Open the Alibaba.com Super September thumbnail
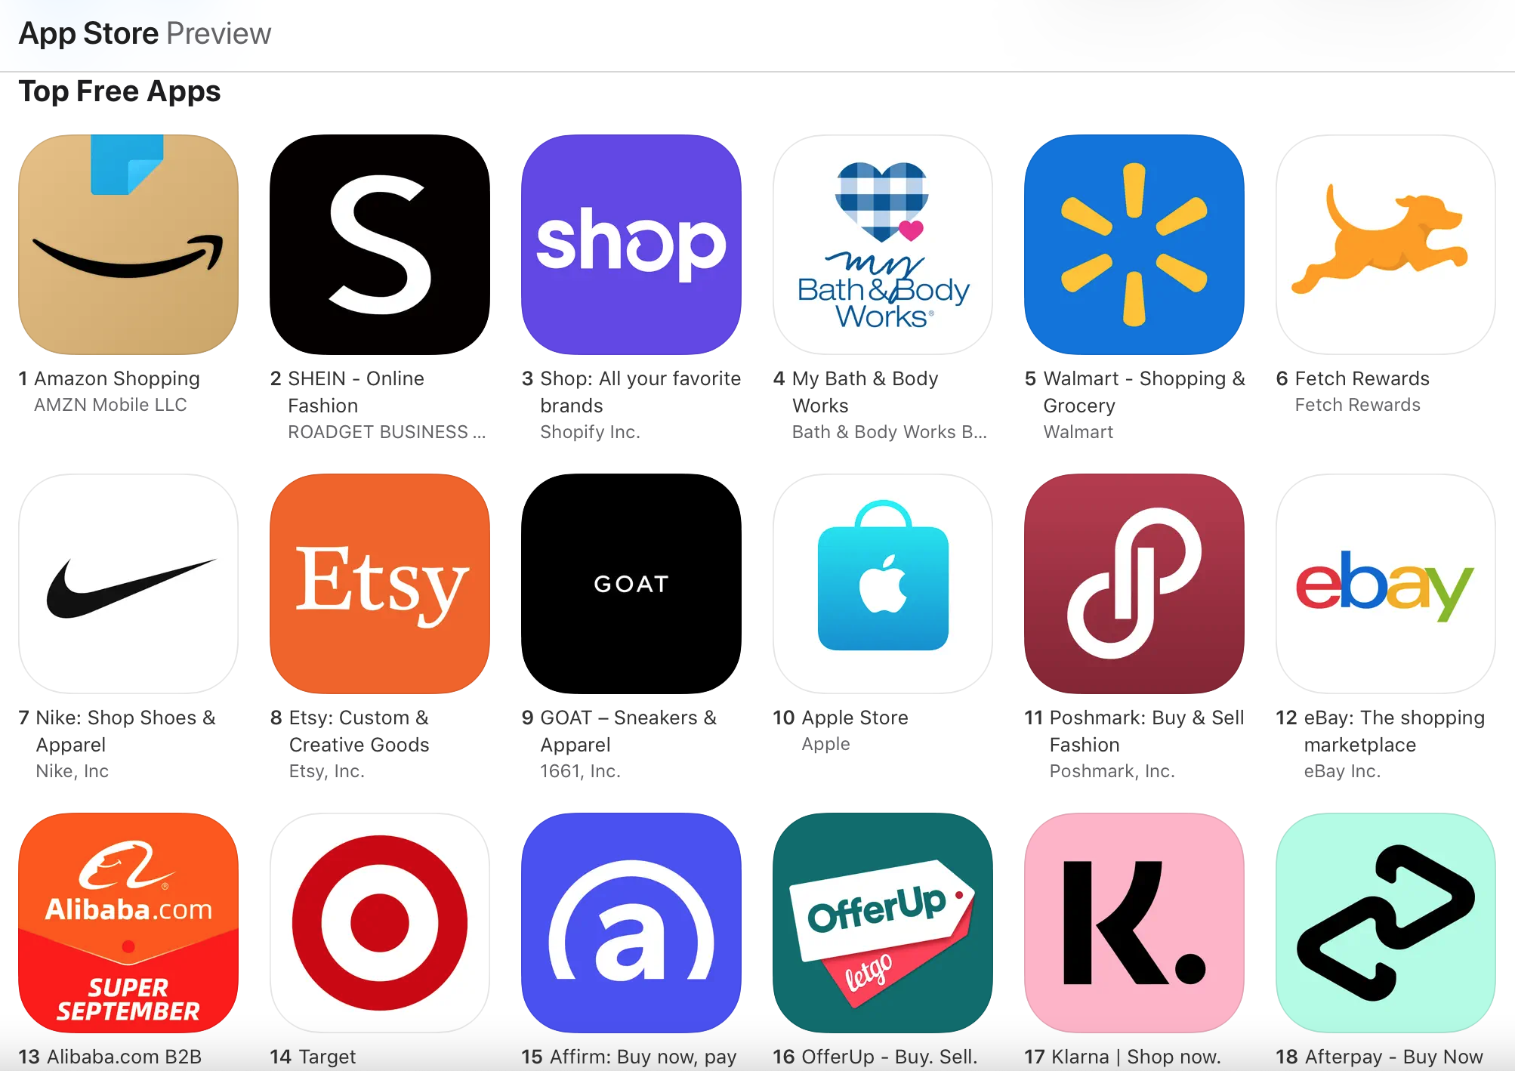Image resolution: width=1515 pixels, height=1071 pixels. [128, 923]
